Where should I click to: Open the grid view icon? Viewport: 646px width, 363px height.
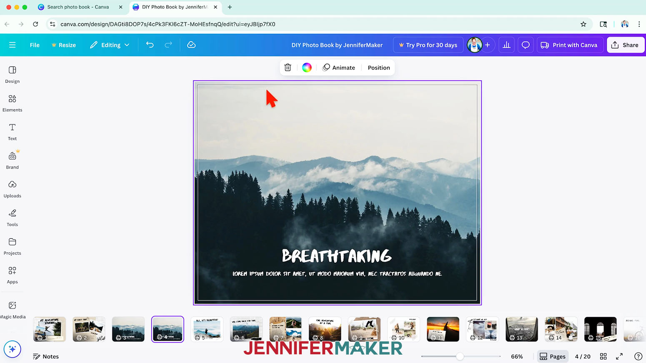(603, 356)
